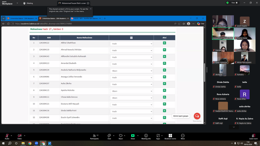Click the NIM column header

pos(49,38)
